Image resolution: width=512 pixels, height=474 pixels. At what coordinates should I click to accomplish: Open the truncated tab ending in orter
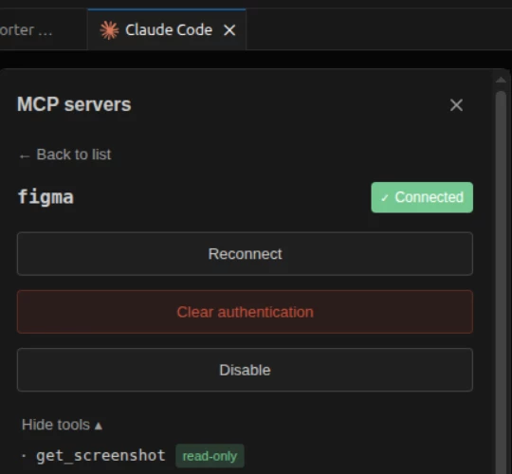point(27,30)
